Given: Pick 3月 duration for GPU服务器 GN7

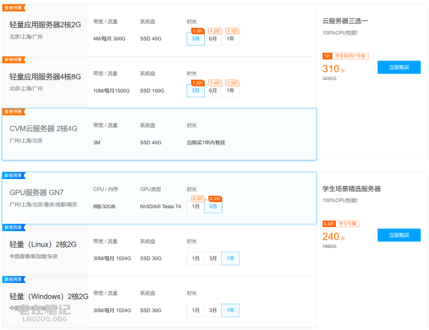Looking at the screenshot, I should pyautogui.click(x=213, y=206).
